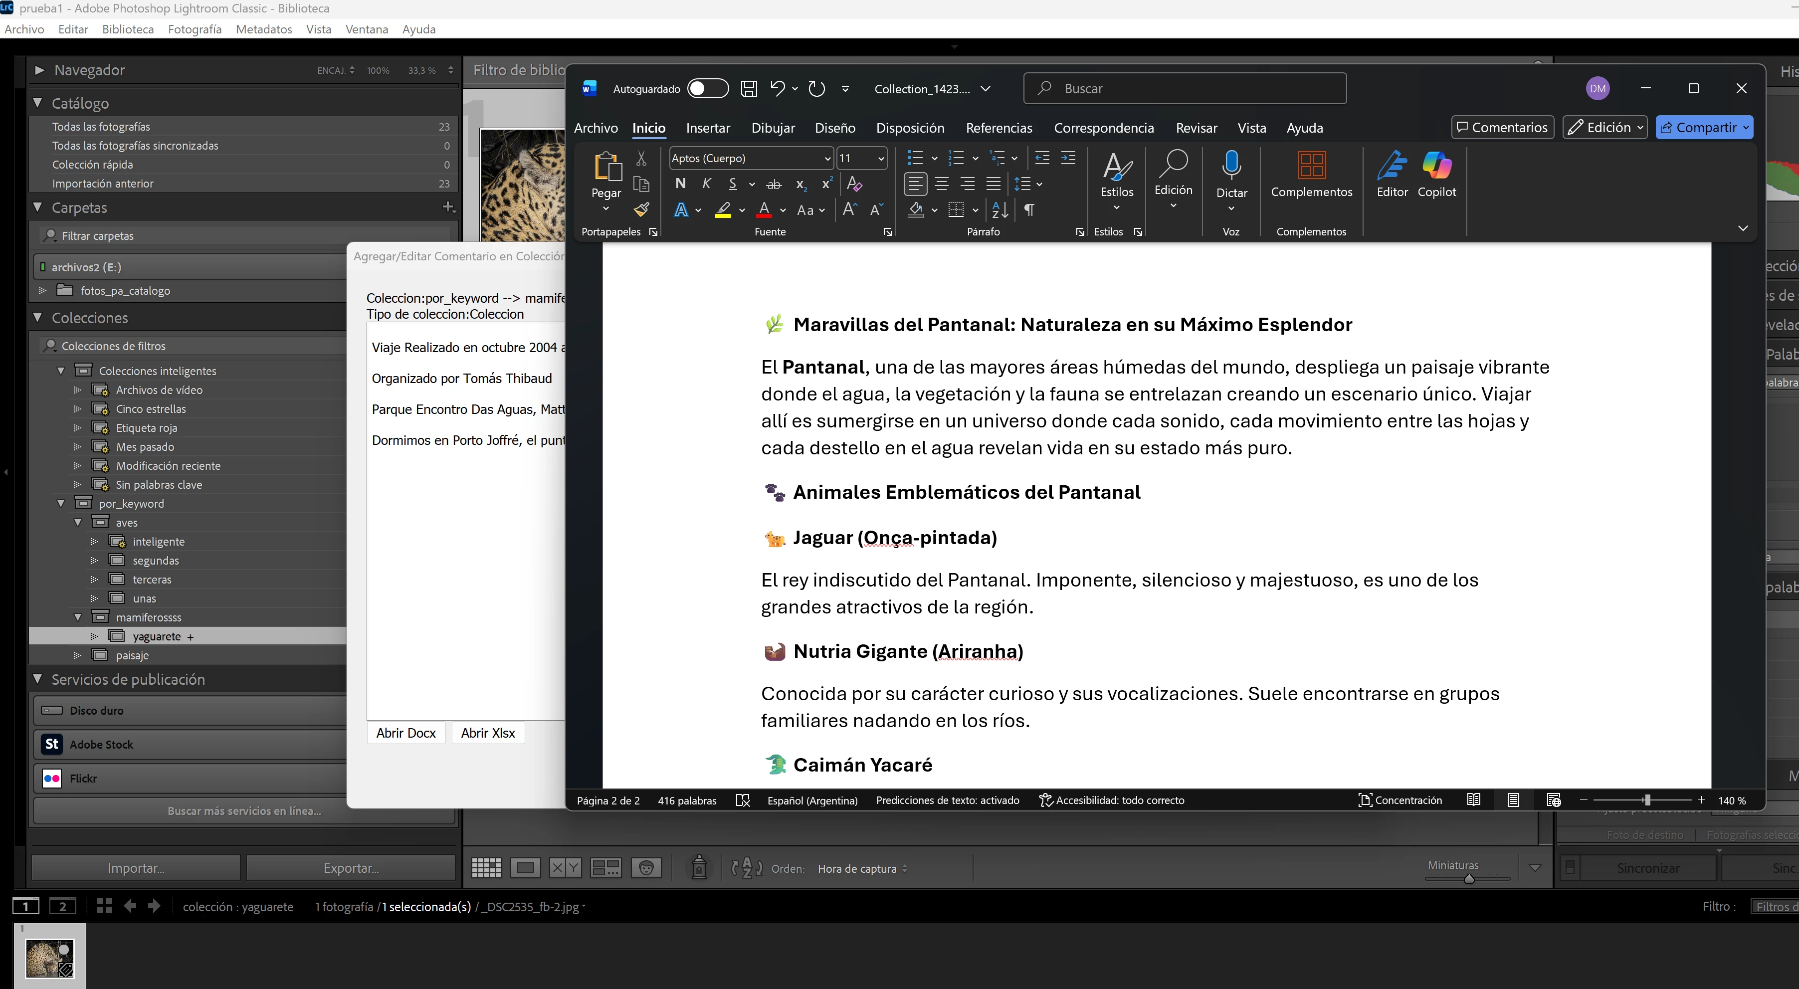Open the Fotografía menu in Lightroom

194,29
